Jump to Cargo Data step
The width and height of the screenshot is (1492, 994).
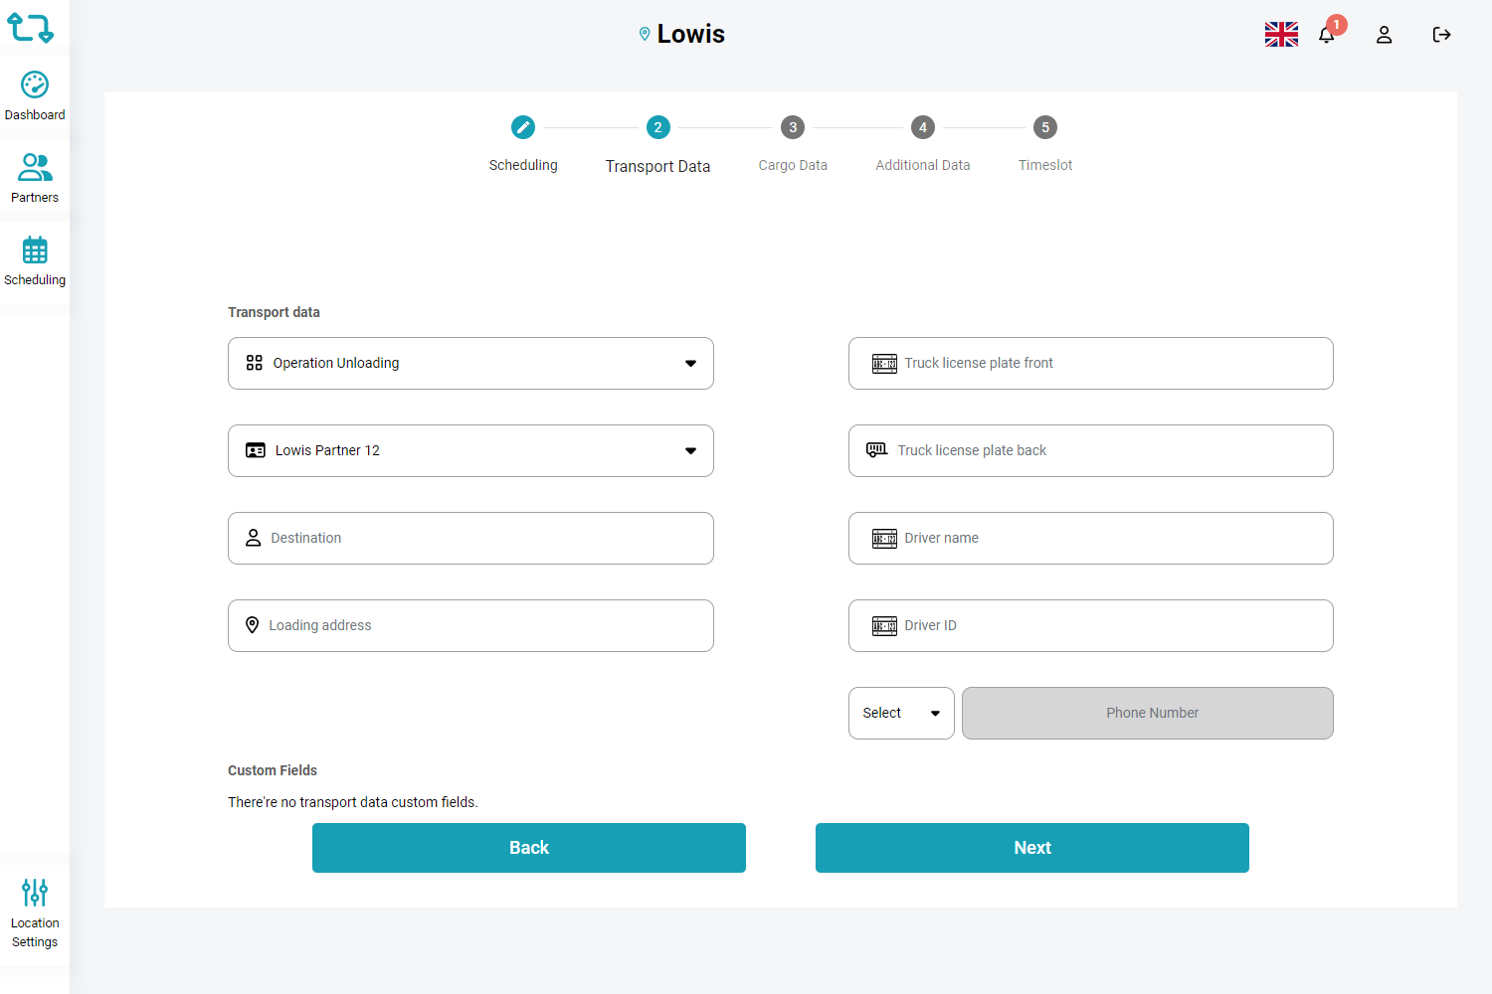click(x=793, y=127)
